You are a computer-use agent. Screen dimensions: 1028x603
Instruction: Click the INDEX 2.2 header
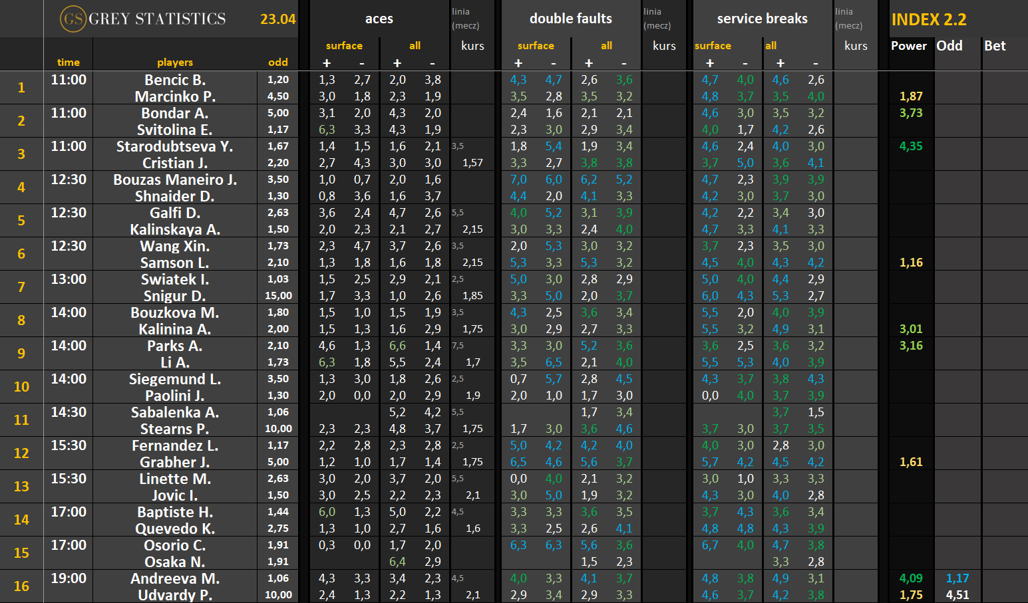click(929, 19)
